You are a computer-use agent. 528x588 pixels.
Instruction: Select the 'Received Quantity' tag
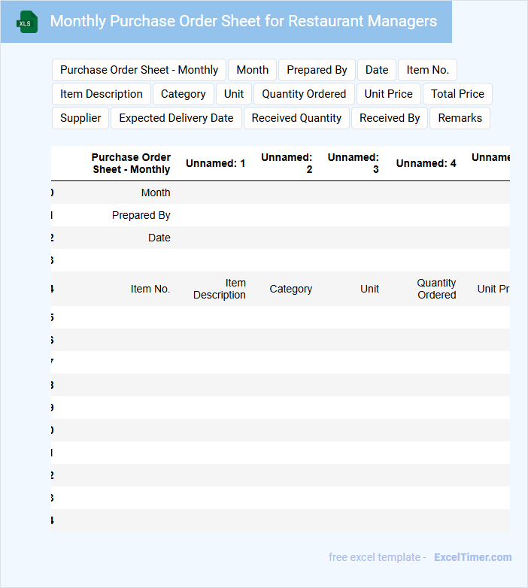296,118
